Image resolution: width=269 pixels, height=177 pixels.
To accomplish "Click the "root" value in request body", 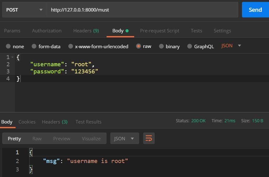I will pos(81,64).
